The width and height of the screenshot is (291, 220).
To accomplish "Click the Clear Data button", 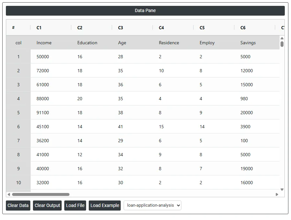I will pos(18,205).
